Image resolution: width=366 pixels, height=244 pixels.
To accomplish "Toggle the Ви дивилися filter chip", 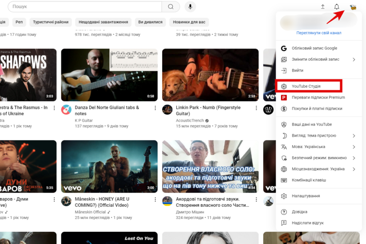I will click(150, 22).
